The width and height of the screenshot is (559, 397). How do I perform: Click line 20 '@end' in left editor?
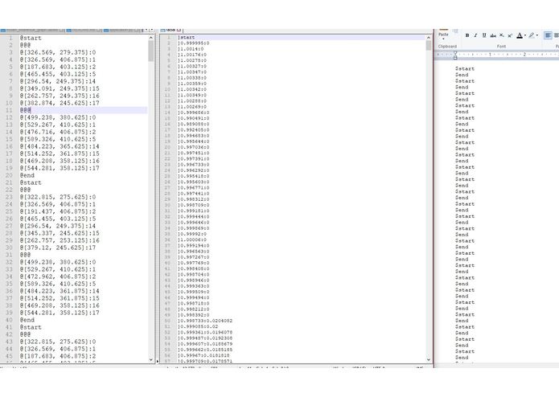click(27, 175)
